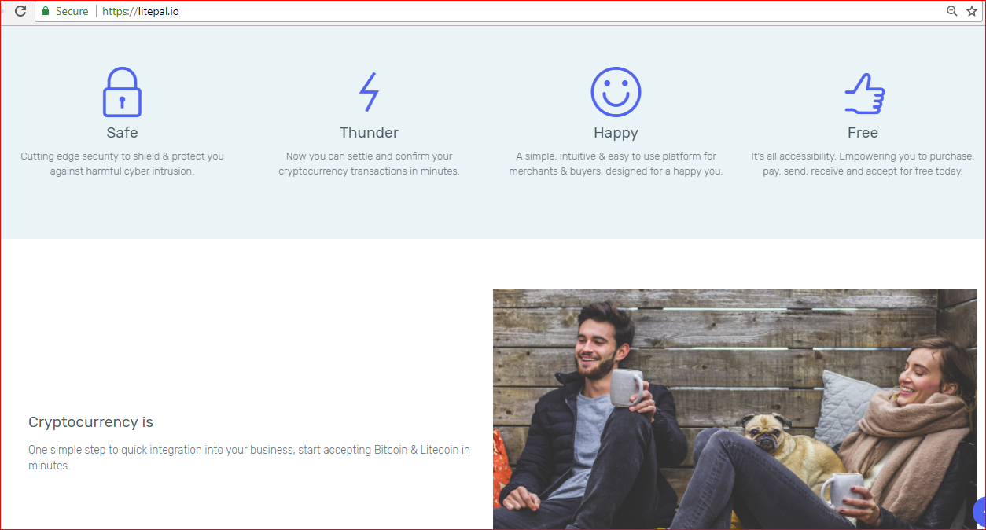
Task: Open the photo of couple with pug
Action: pyautogui.click(x=735, y=409)
